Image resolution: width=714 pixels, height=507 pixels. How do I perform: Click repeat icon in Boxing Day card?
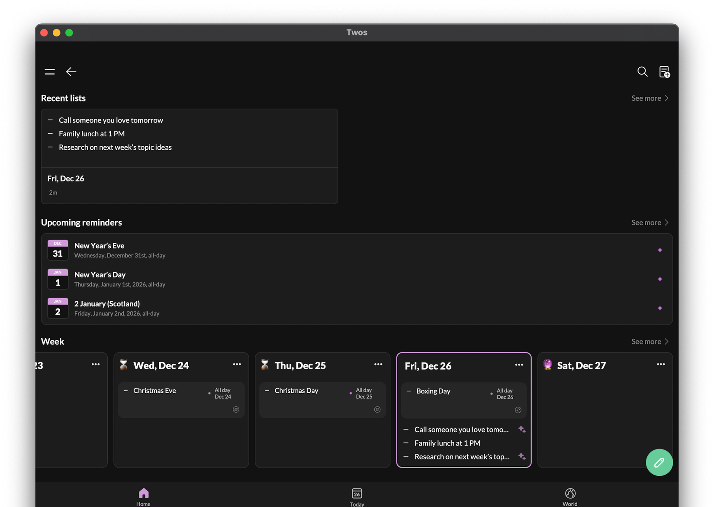tap(518, 410)
